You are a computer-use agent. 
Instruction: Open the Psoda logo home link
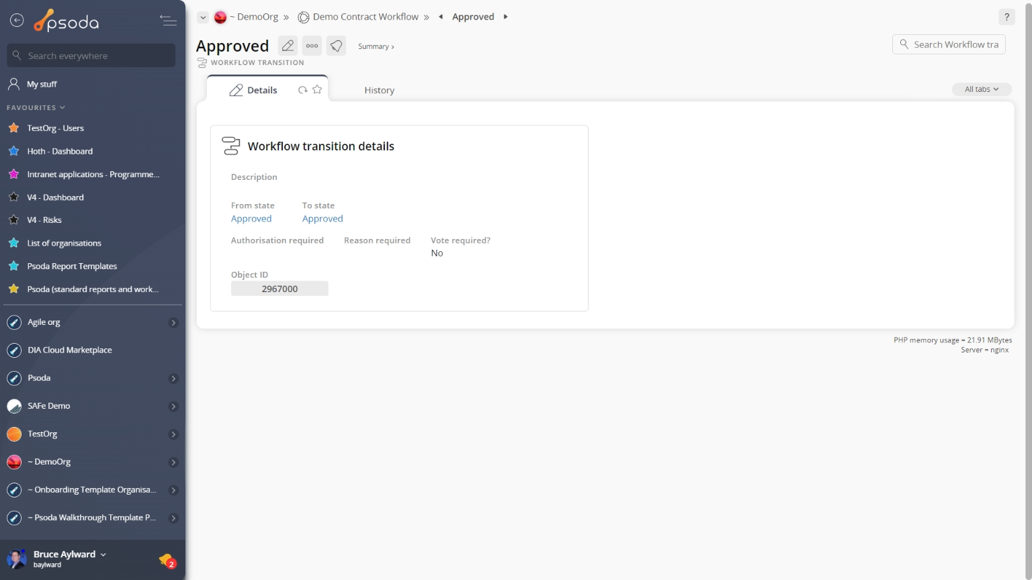pyautogui.click(x=67, y=21)
